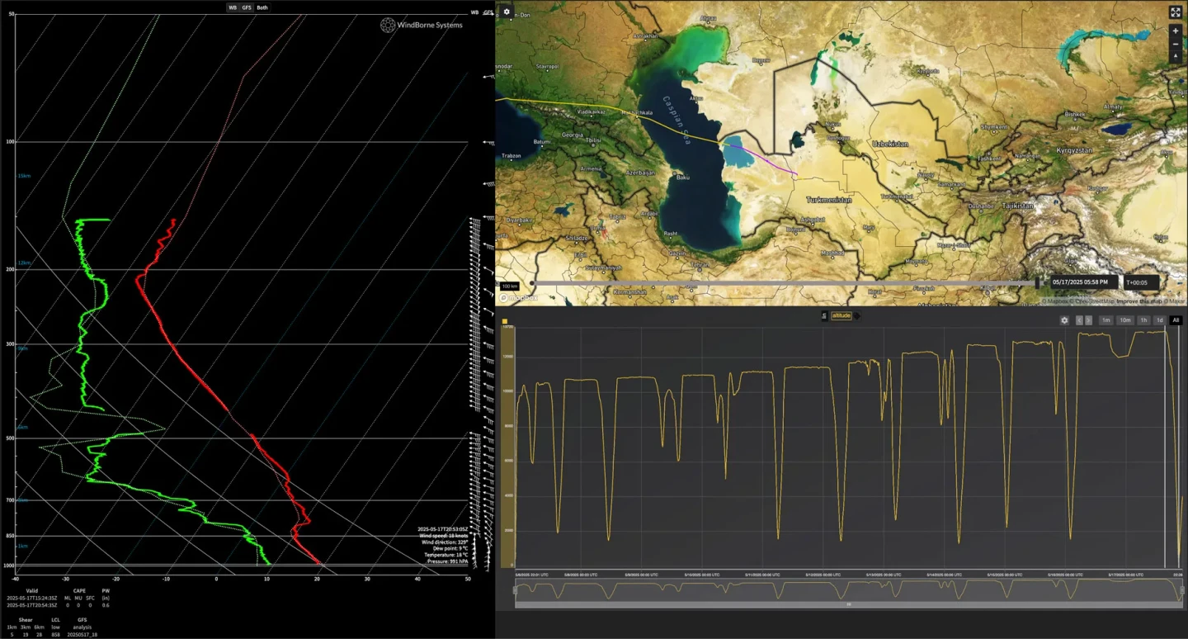Viewport: 1188px width, 639px height.
Task: Select Both sounding sources tab
Action: (x=262, y=7)
